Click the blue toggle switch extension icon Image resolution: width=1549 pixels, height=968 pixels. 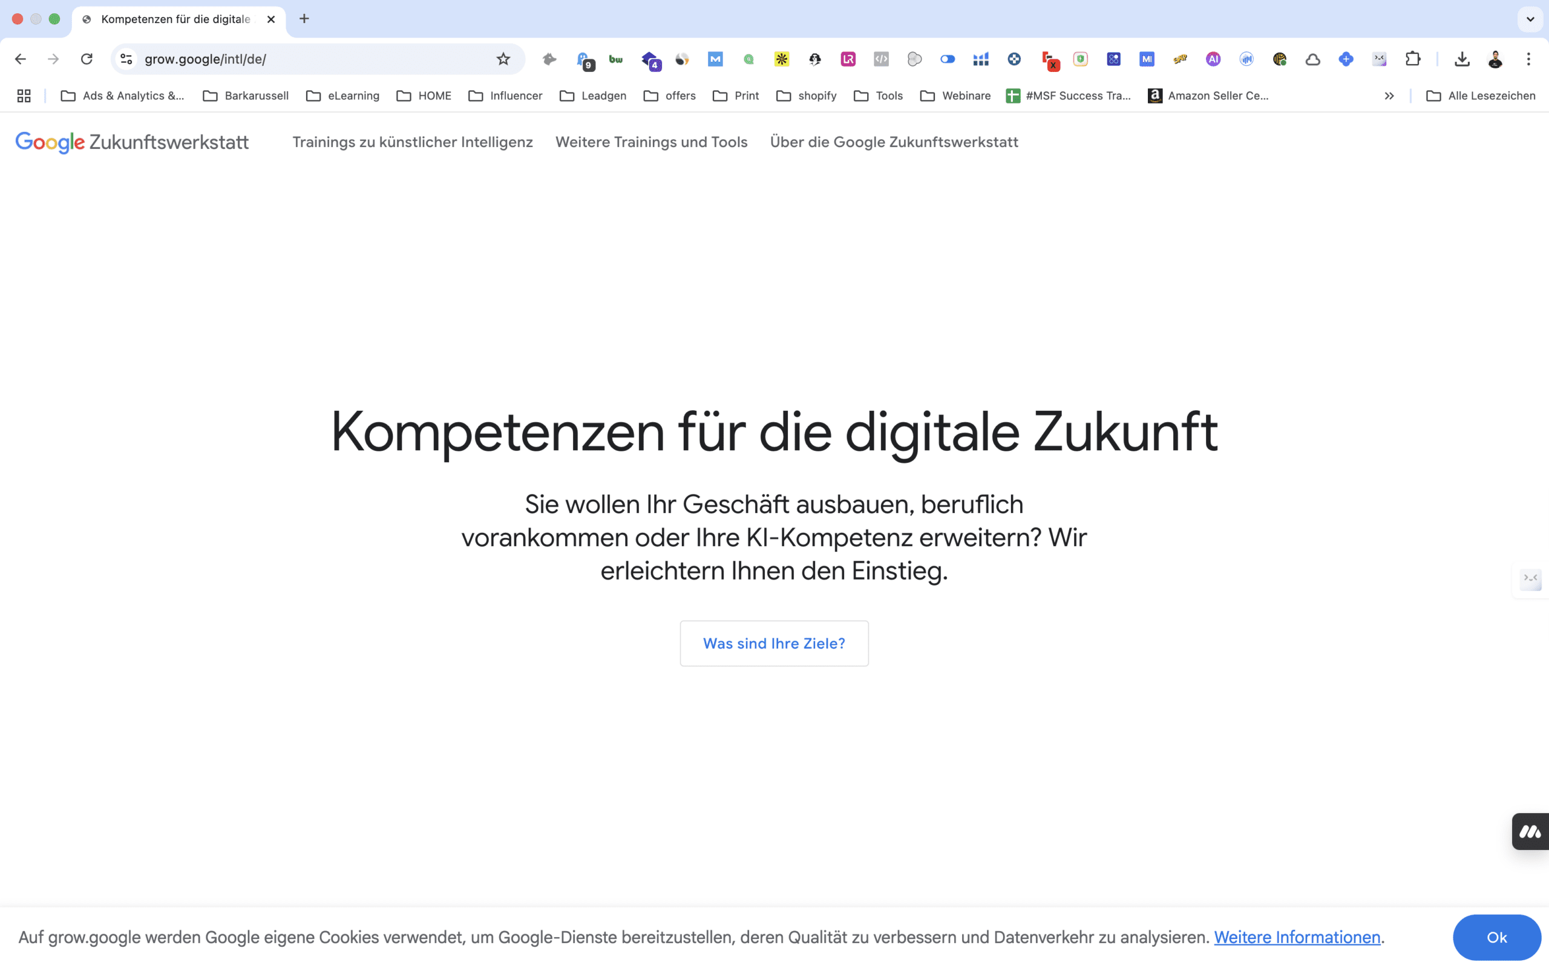[x=948, y=59]
